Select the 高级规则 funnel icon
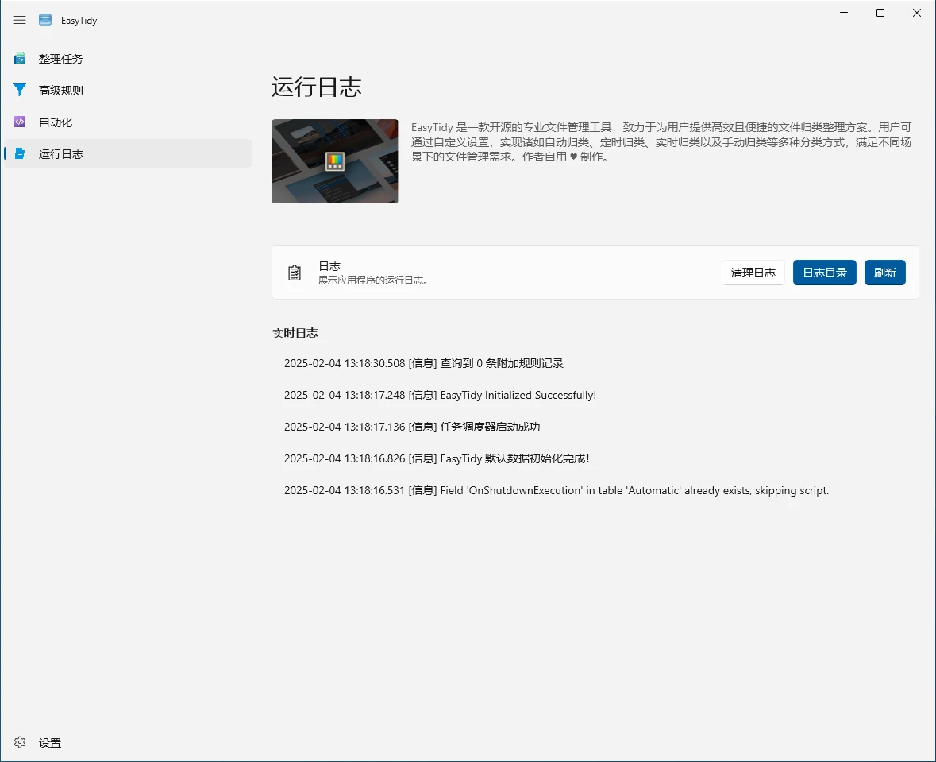The width and height of the screenshot is (936, 762). [x=20, y=91]
